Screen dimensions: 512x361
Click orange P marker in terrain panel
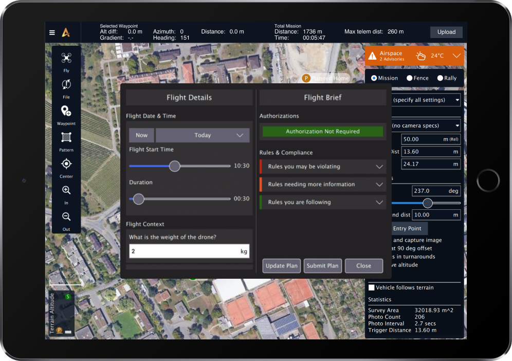(x=59, y=330)
